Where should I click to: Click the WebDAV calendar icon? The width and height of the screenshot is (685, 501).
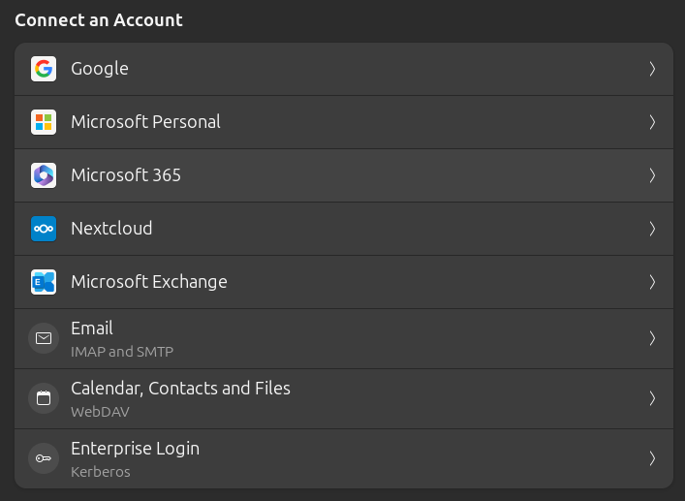click(x=43, y=398)
